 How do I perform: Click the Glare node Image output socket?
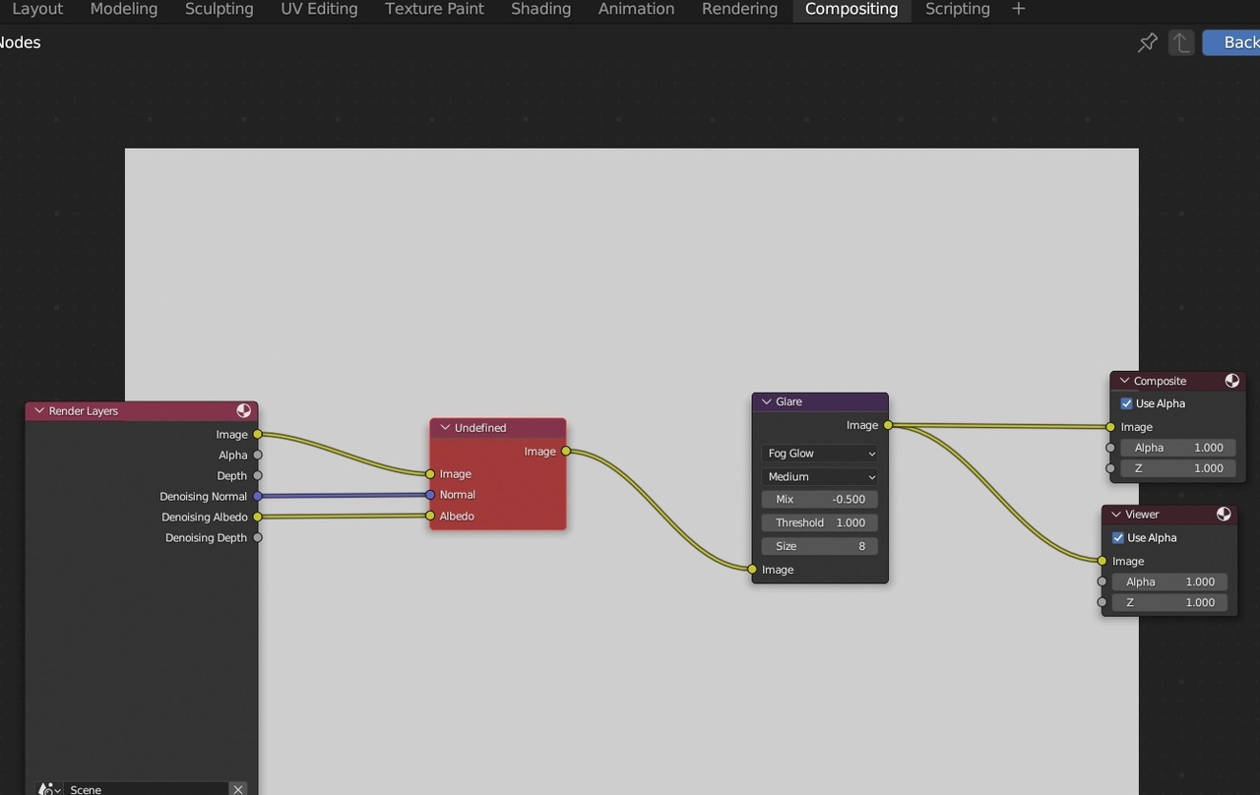click(x=888, y=425)
